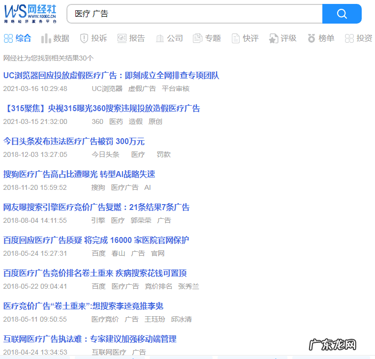Viewport: 375px width, 359px height.
Task: Click the 张秀兰 tag
Action: pos(188,287)
